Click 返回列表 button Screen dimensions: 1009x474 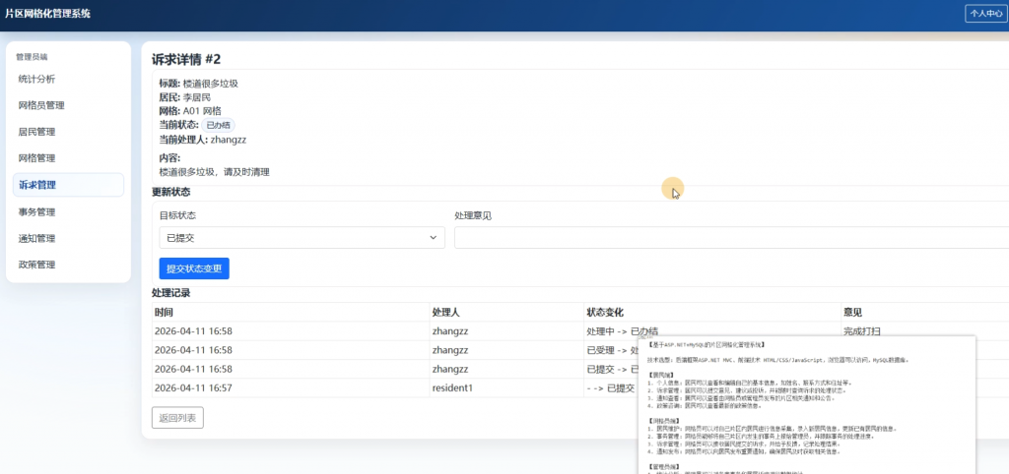[x=177, y=418]
